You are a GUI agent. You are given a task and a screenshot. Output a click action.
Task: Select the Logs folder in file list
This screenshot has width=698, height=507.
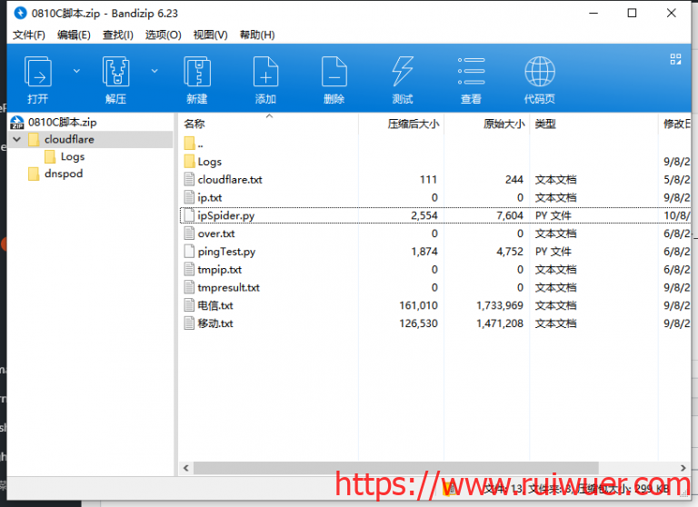[x=209, y=162]
